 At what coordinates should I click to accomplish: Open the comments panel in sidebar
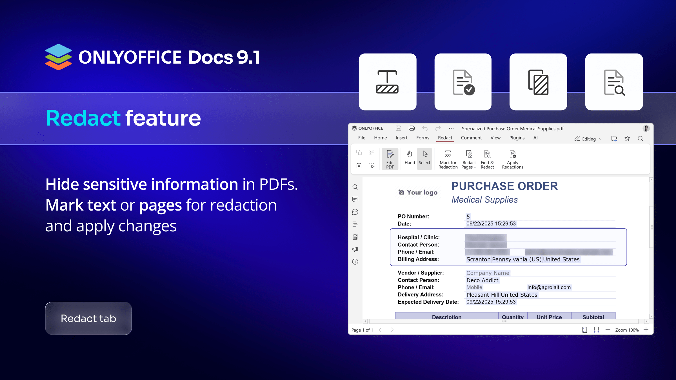pyautogui.click(x=355, y=200)
